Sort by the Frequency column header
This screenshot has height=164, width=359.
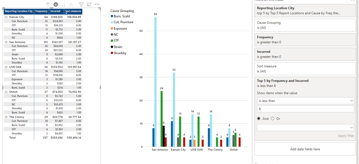pos(42,11)
